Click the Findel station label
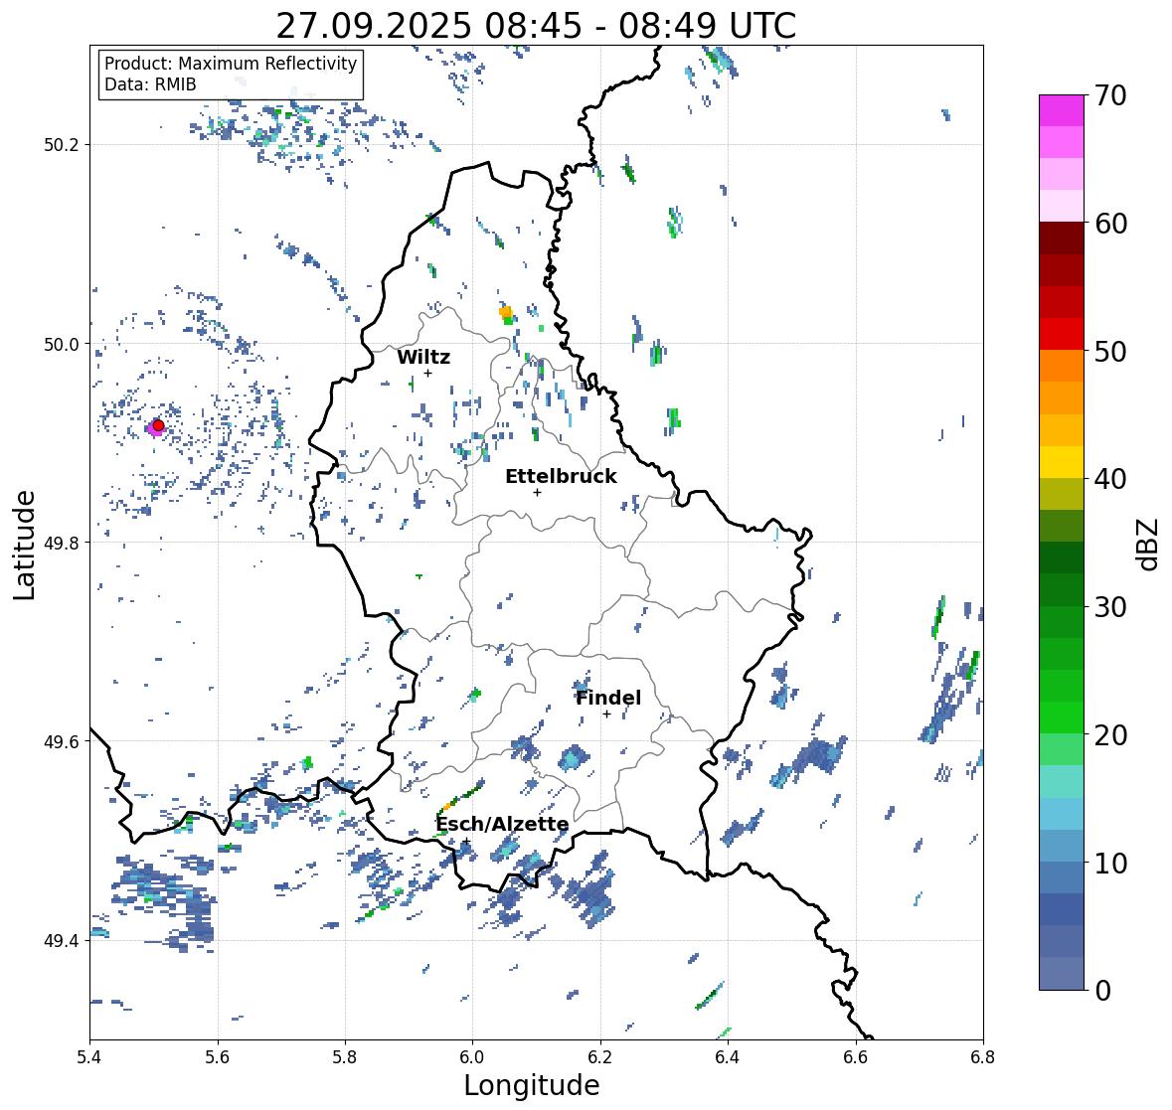 tap(607, 698)
